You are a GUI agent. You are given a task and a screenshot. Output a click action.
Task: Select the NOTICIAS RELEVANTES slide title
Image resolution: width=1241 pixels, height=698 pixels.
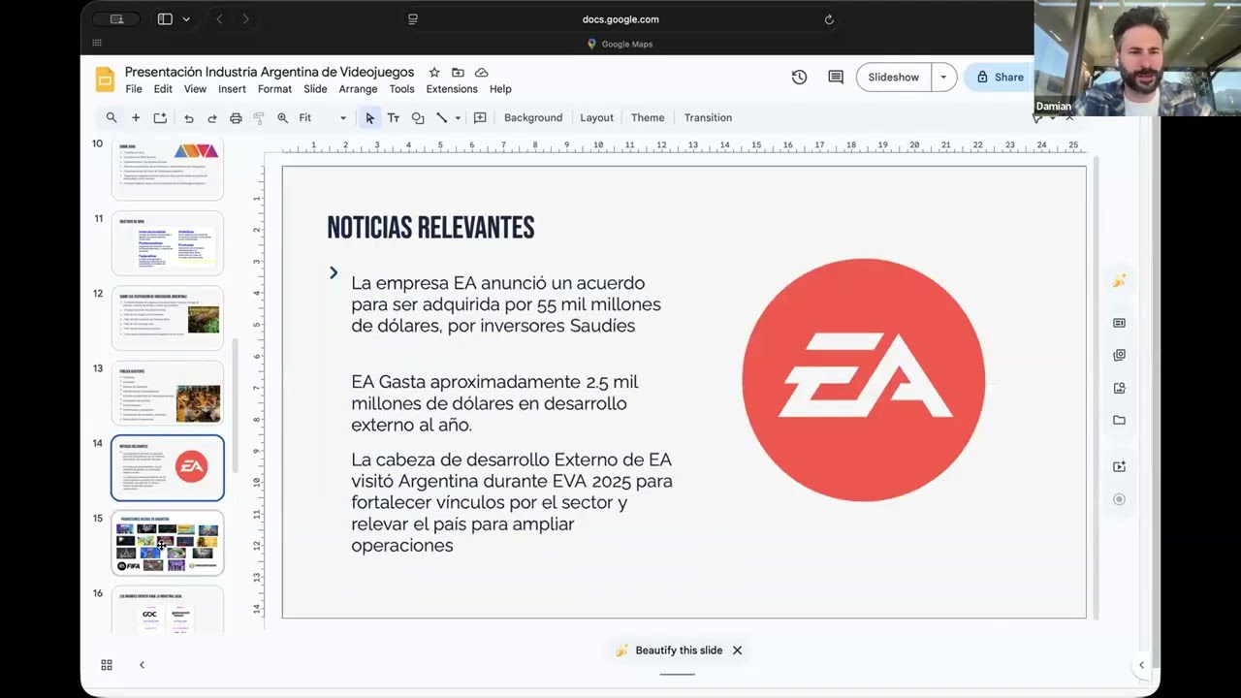(x=430, y=228)
